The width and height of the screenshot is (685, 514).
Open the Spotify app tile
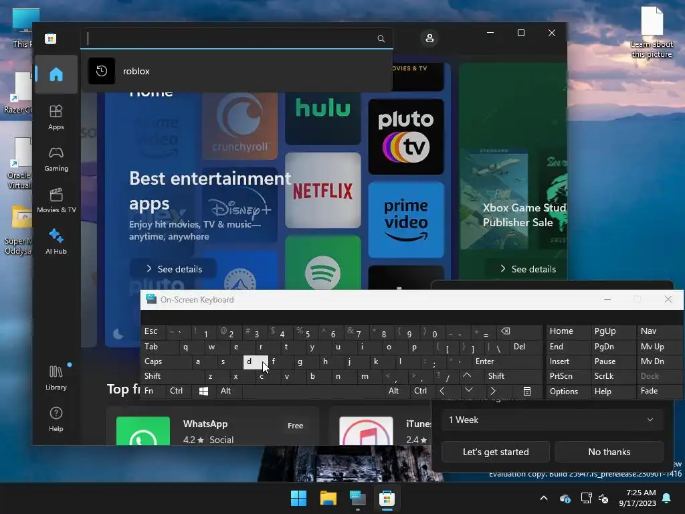click(323, 262)
